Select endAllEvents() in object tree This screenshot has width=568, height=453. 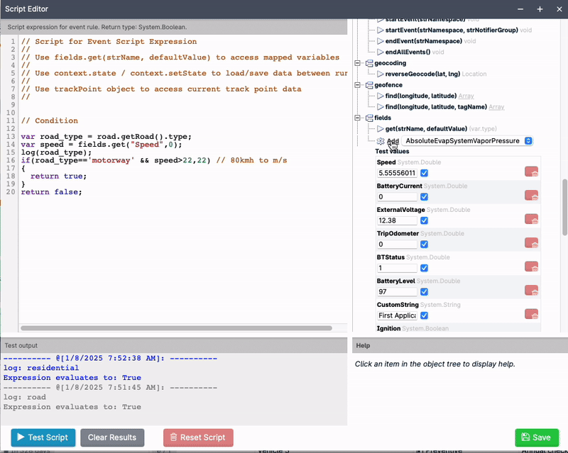408,52
